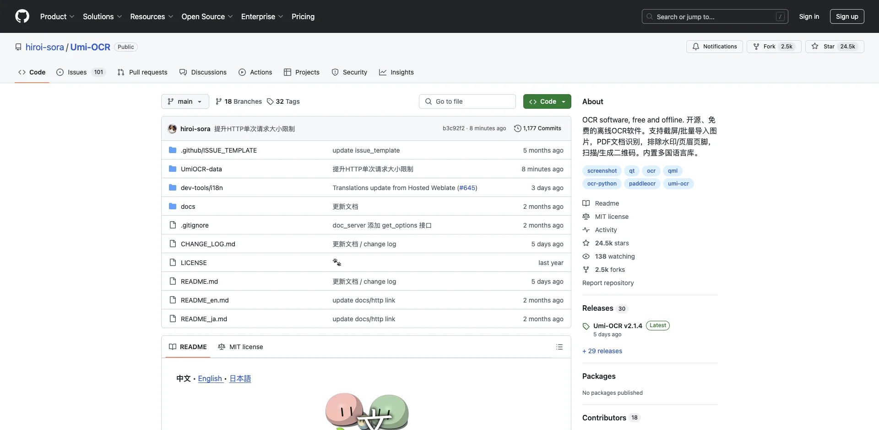The height and width of the screenshot is (430, 879).
Task: Star the Umi-OCR repository
Action: [834, 47]
